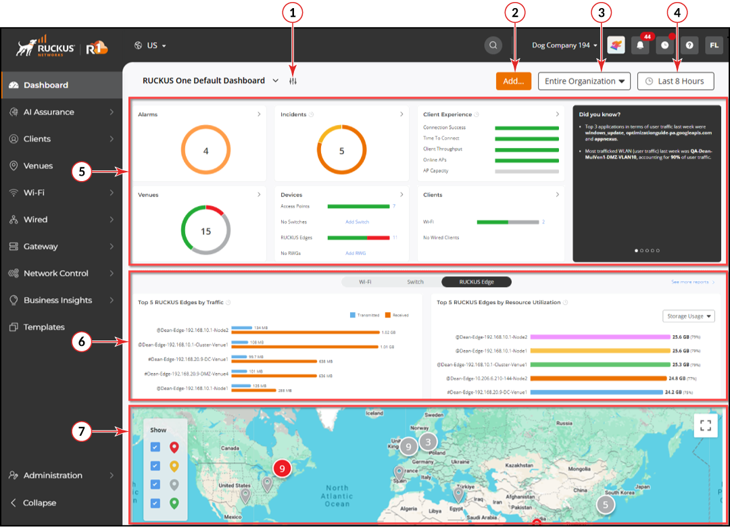730x527 pixels.
Task: Click the first carousel dot in Did you know
Action: pyautogui.click(x=636, y=251)
